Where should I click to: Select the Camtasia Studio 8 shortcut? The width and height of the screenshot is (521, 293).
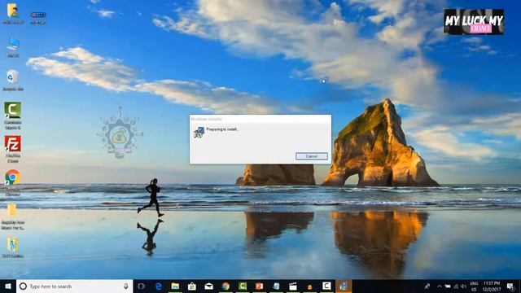[13, 116]
